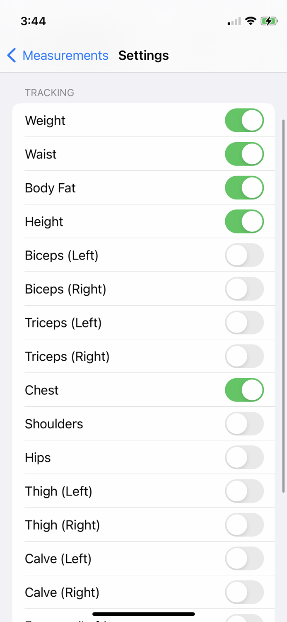Disable the Chest toggle
Viewport: 287px width, 622px height.
pos(244,390)
